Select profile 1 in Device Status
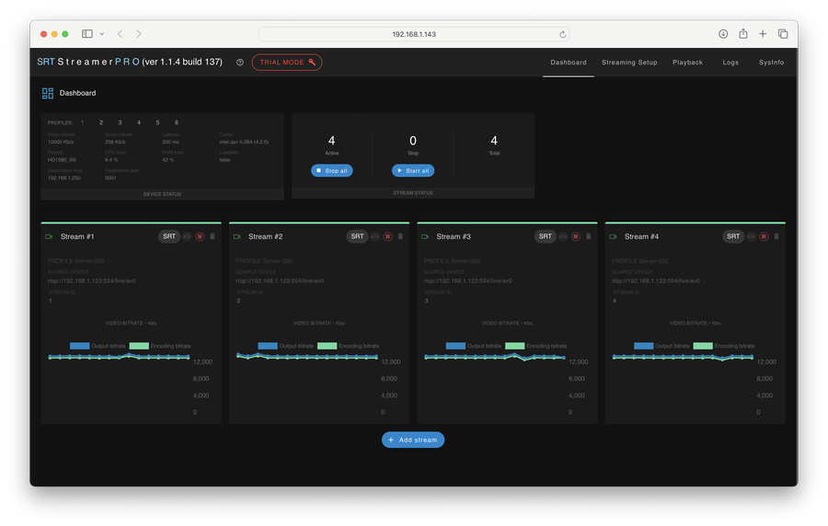 pos(83,122)
